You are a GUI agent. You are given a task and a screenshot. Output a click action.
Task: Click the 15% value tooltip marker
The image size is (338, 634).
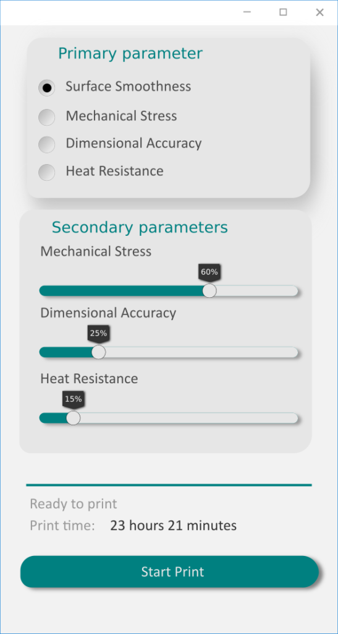pos(73,399)
